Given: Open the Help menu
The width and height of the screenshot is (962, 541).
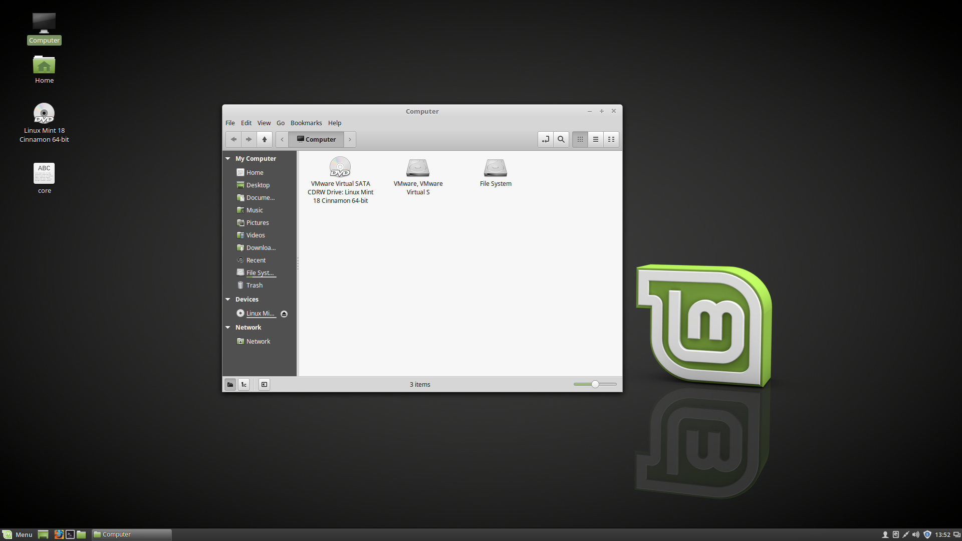Looking at the screenshot, I should pos(335,123).
